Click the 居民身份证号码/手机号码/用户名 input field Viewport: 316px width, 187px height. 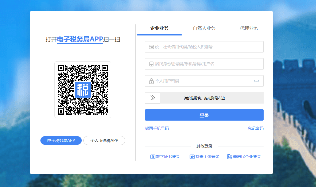coord(204,64)
